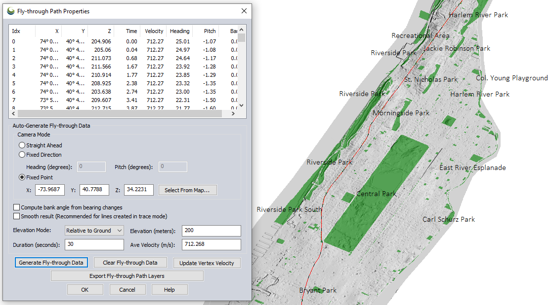Click the Duration (seconds) input field
The image size is (551, 305).
94,244
